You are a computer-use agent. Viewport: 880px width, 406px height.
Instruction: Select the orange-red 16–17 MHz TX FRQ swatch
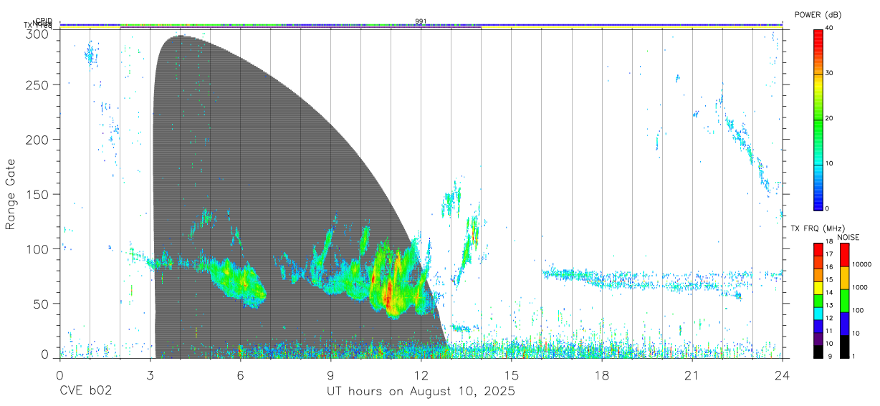(x=818, y=261)
